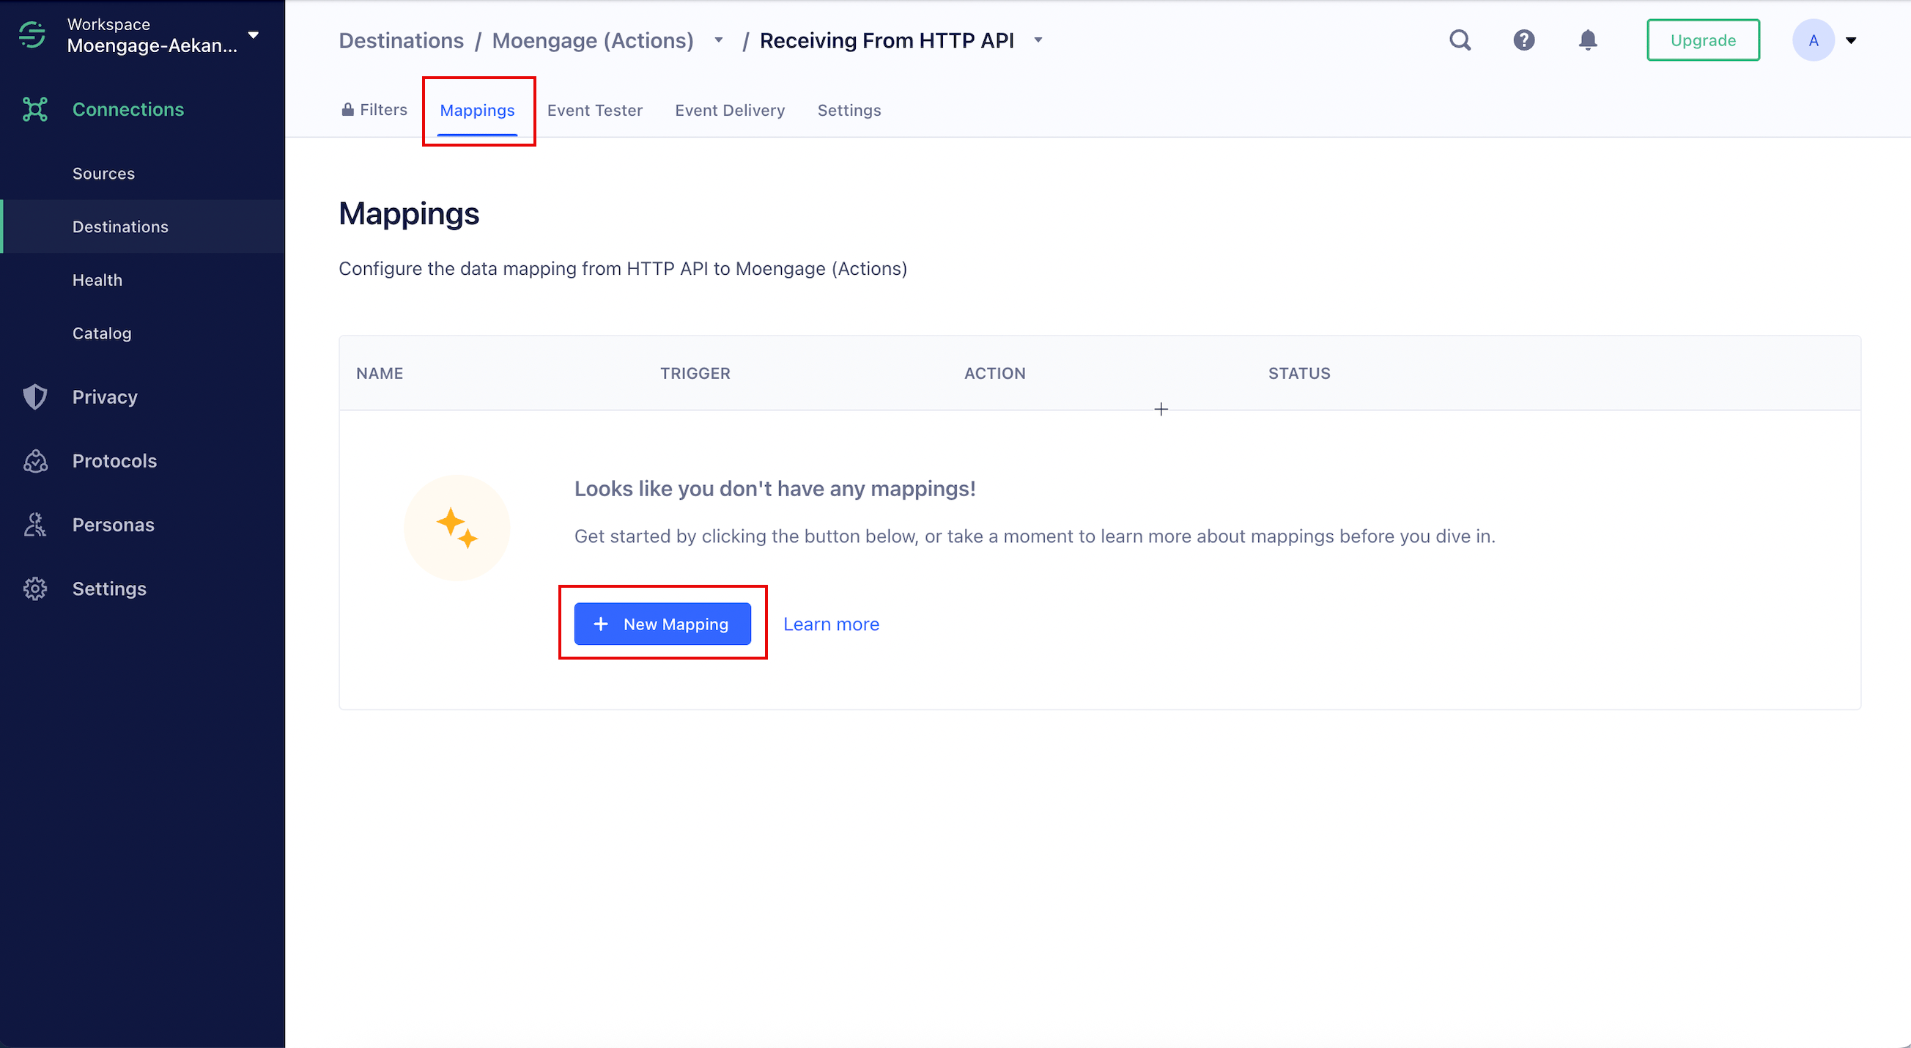1911x1048 pixels.
Task: Open the Personas section
Action: [x=114, y=525]
